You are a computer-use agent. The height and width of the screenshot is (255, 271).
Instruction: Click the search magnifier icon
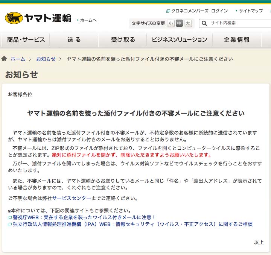tap(204, 23)
